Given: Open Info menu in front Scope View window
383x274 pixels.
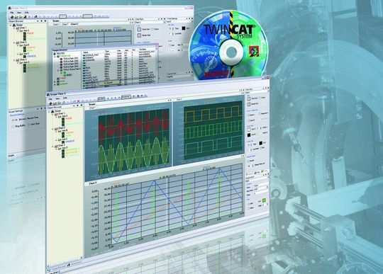Looking at the screenshot, I should pos(65,98).
